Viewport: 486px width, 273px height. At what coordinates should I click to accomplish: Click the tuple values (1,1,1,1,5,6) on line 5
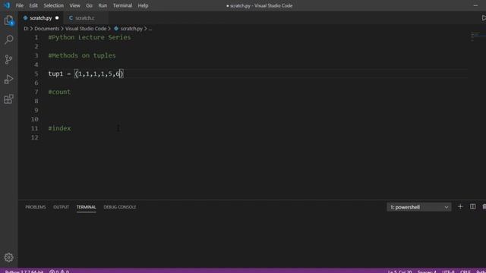point(99,74)
